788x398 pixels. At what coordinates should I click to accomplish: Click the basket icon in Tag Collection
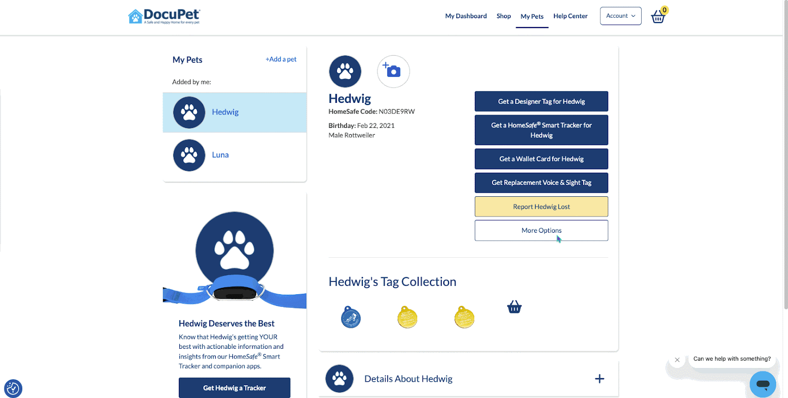[514, 307]
